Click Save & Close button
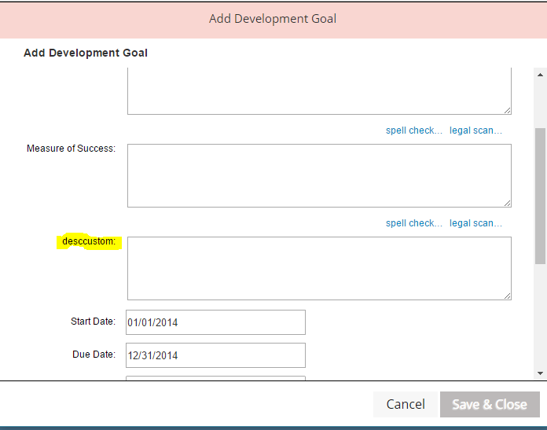The image size is (547, 430). pos(490,404)
